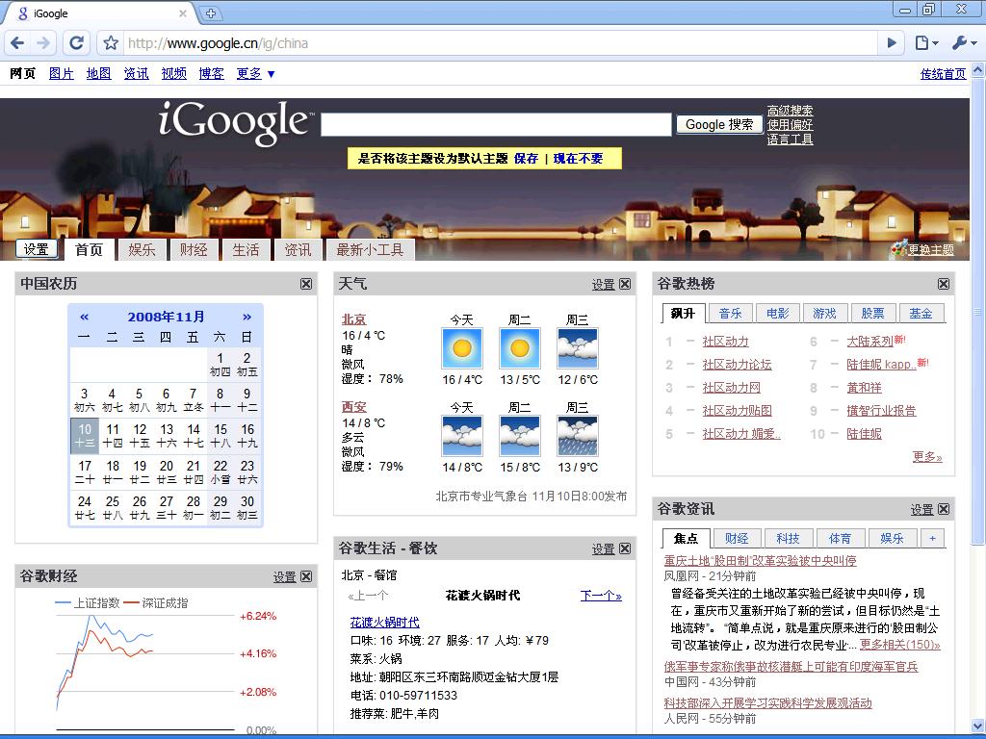The height and width of the screenshot is (739, 986).
Task: Save theme as default via 保存
Action: point(526,159)
